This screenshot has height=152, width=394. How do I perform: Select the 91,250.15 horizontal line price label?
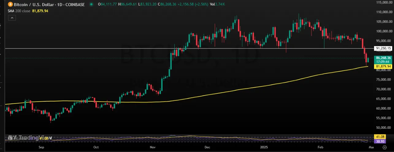pos(383,48)
